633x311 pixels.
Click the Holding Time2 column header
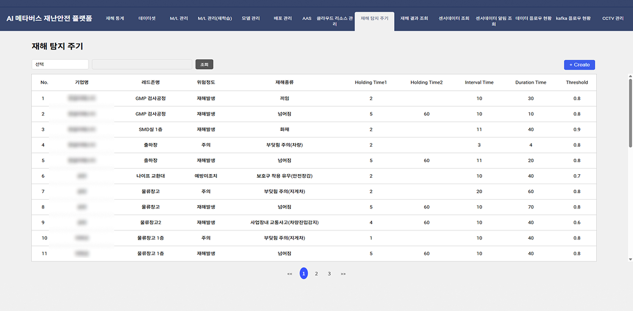tap(426, 82)
